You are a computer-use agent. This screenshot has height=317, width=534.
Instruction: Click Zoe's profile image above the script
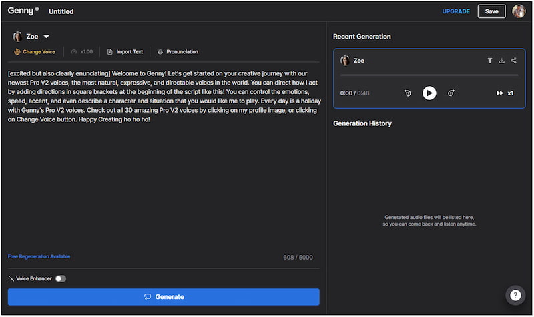coord(17,37)
